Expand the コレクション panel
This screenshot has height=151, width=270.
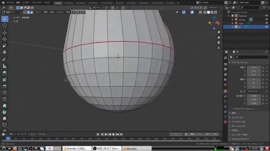point(237,117)
